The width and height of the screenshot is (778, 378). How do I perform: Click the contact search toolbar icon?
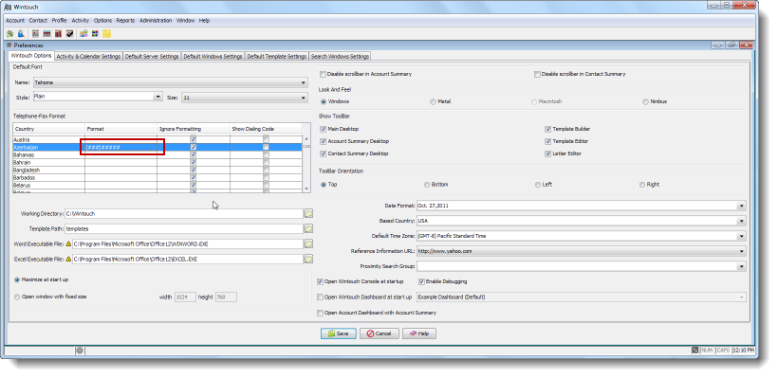(21, 34)
